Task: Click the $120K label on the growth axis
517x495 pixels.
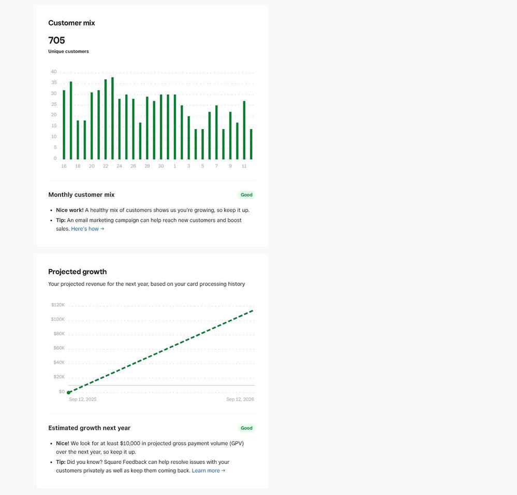Action: point(58,305)
